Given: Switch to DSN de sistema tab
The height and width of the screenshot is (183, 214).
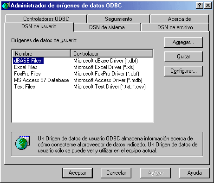Looking at the screenshot, I should coord(107,27).
